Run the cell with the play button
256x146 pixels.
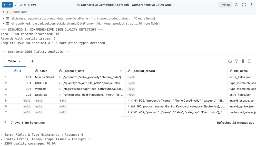point(5,5)
